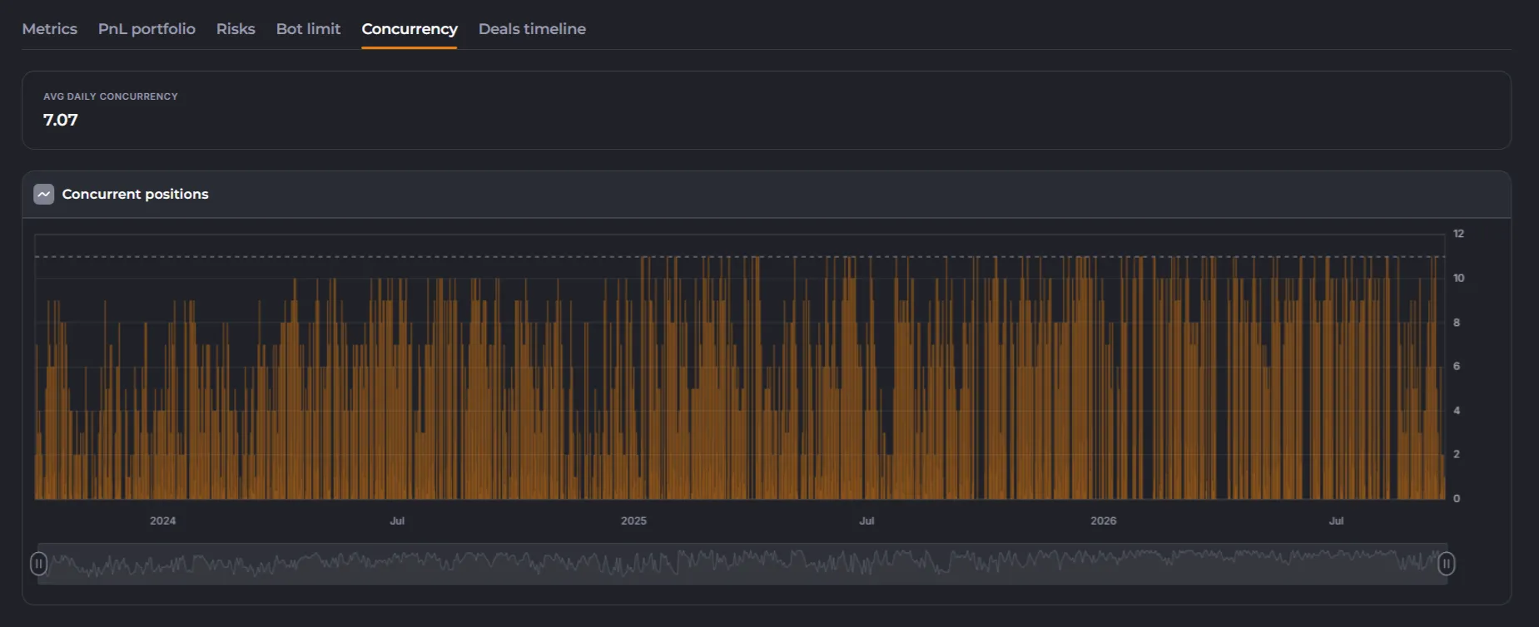The height and width of the screenshot is (627, 1539).
Task: Click the Concurrent positions chart icon
Action: 43,195
